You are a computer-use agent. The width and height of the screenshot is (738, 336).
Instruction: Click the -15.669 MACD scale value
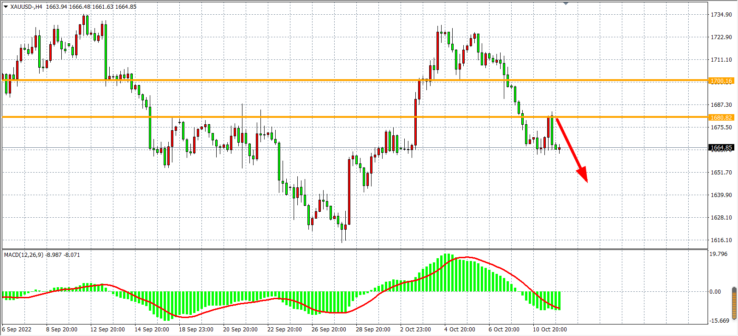click(720, 321)
